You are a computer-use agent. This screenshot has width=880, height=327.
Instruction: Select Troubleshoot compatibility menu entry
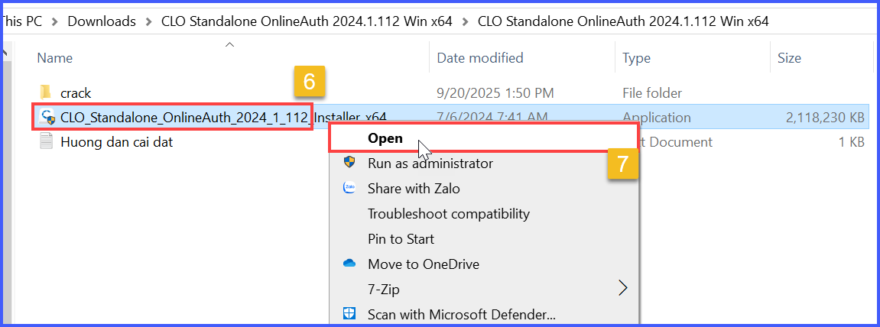click(x=448, y=213)
